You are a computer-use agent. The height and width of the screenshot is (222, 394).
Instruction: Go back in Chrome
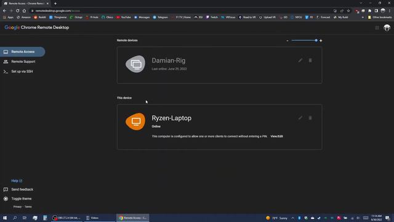[x=4, y=11]
